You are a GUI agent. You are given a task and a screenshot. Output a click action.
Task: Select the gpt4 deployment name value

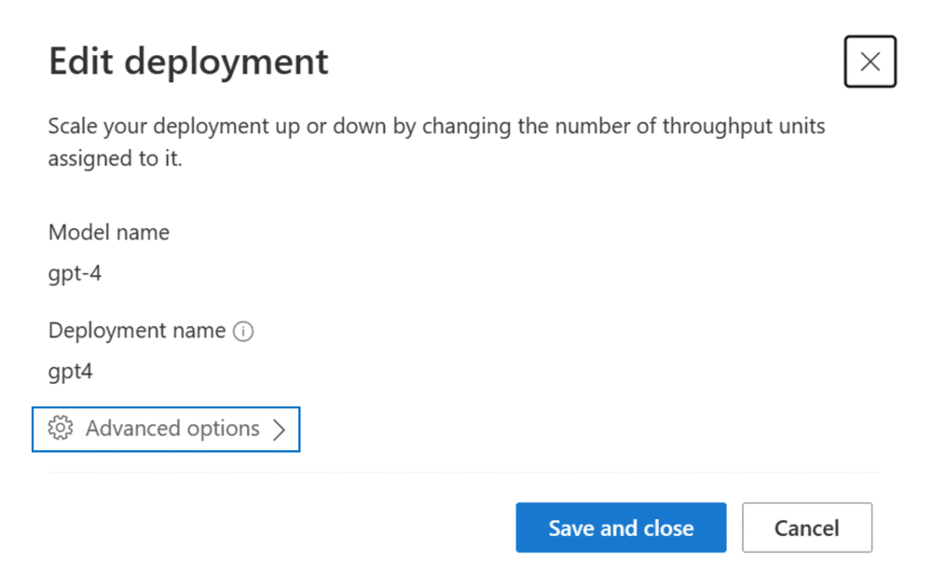pyautogui.click(x=70, y=372)
